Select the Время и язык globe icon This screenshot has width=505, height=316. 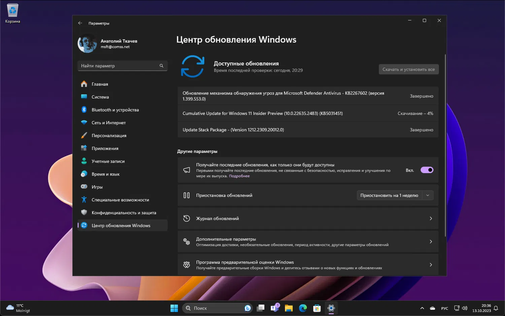84,174
